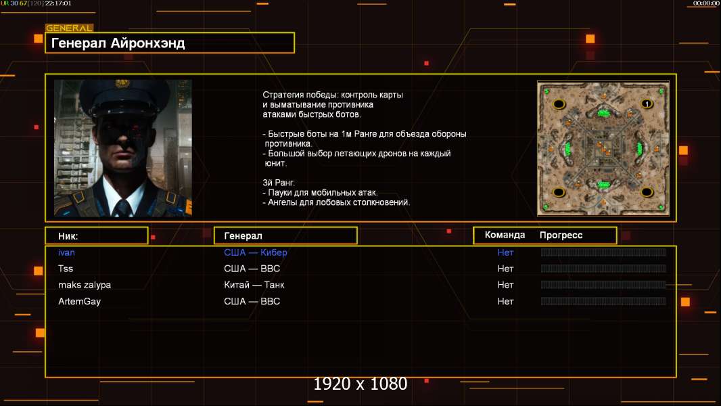Click start position 1 marker on map
Viewport: 721px width, 406px height.
click(647, 104)
